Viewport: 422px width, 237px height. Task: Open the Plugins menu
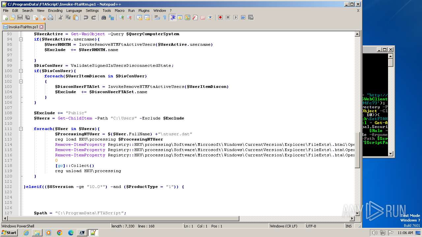click(144, 11)
